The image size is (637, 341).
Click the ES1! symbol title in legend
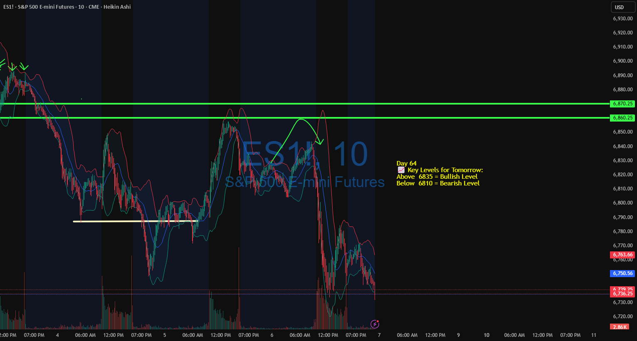pyautogui.click(x=8, y=7)
